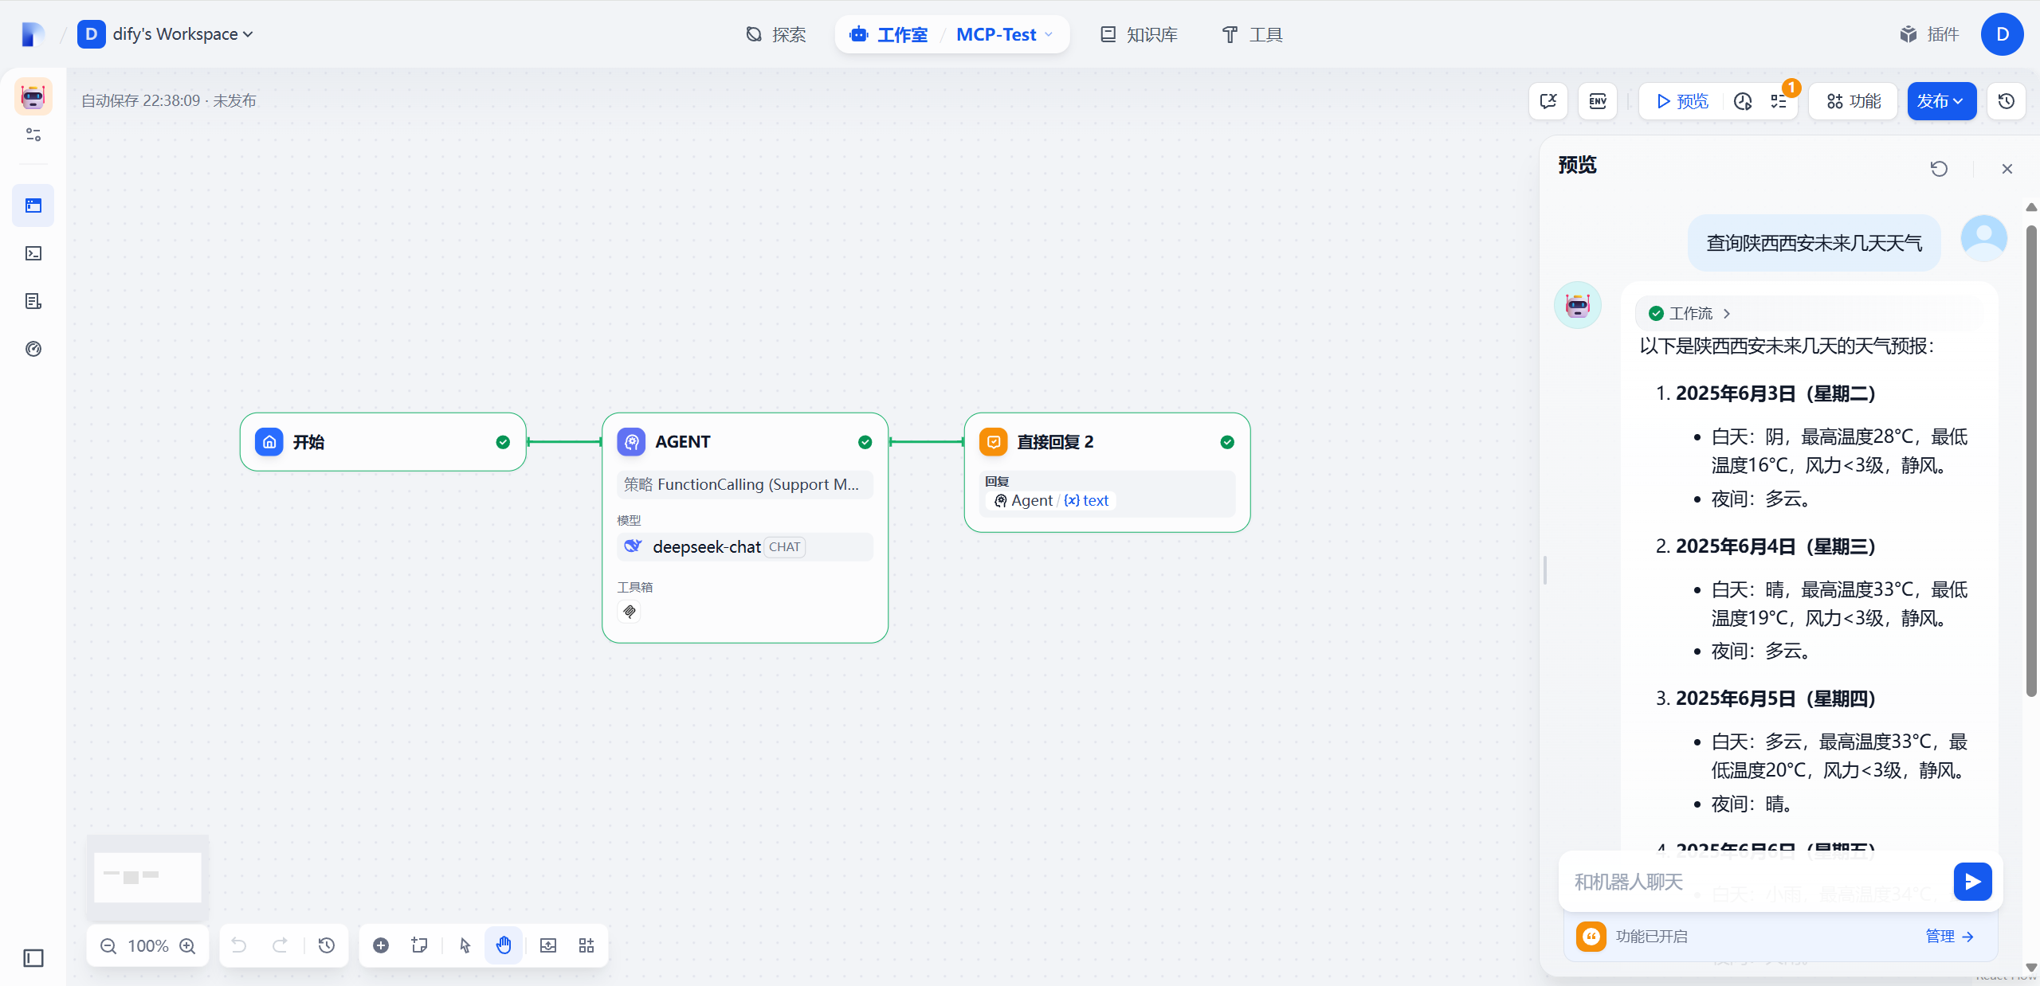Click the ENV environment variables icon
The width and height of the screenshot is (2040, 986).
pyautogui.click(x=1598, y=101)
